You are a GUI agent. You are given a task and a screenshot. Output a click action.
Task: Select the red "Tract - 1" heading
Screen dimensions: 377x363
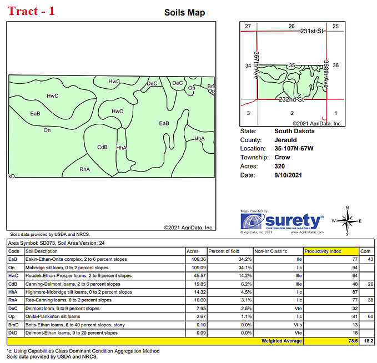click(x=31, y=11)
